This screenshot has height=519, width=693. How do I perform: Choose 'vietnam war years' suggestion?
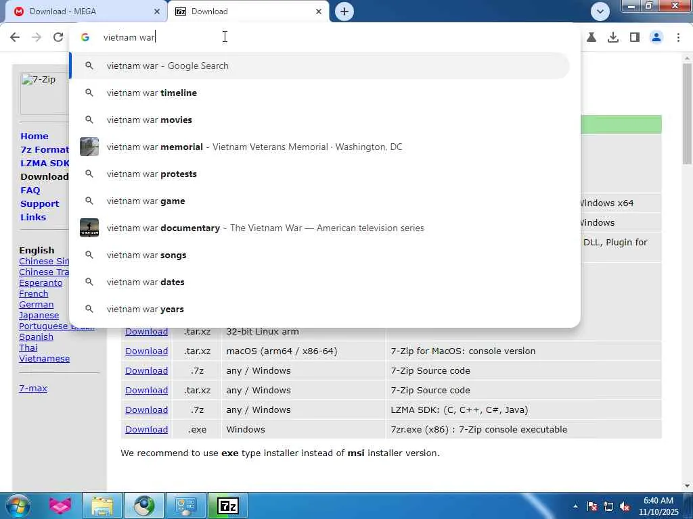pos(319,310)
